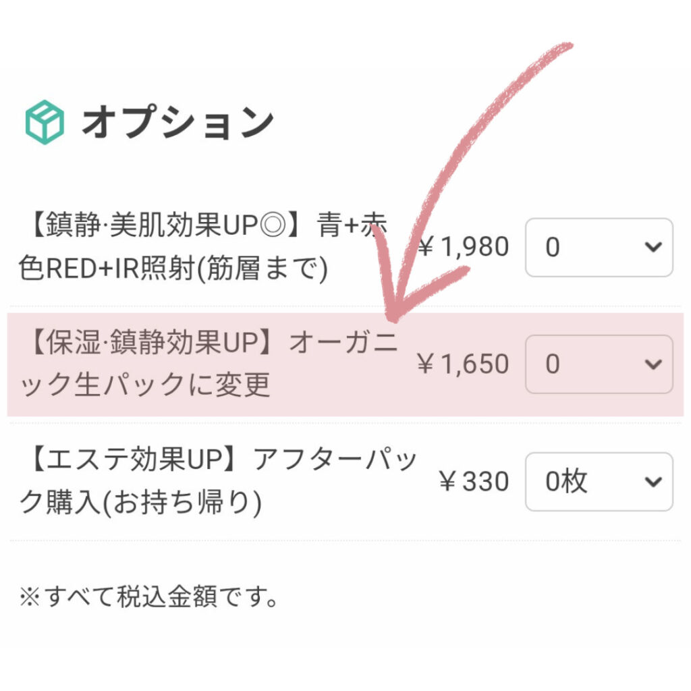691x691 pixels.
Task: Open the quantity dropdown for オーガニック生パック option
Action: click(599, 364)
